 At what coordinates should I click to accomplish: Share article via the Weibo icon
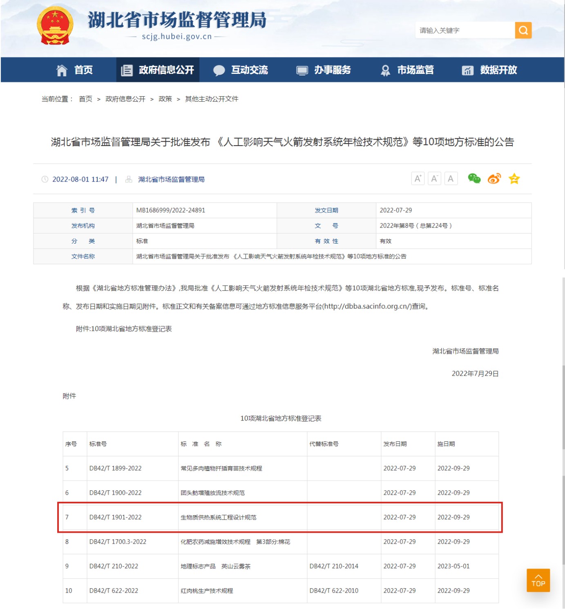pyautogui.click(x=494, y=178)
